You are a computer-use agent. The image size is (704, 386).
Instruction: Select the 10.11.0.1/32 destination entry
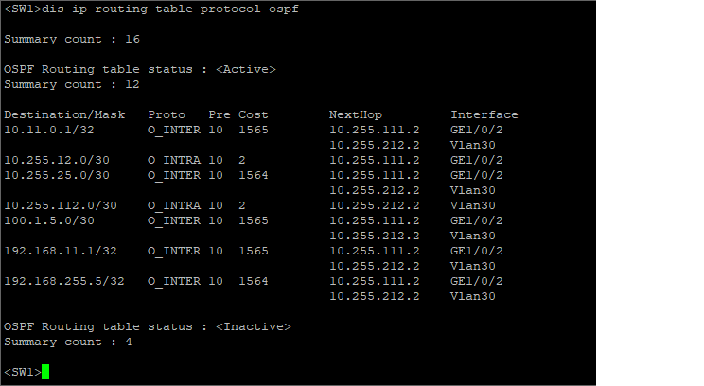(49, 130)
